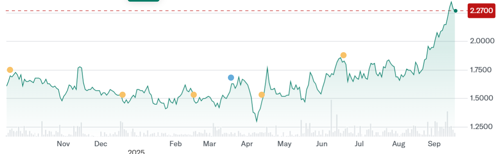Select the Sep label on time axis
This screenshot has height=154, width=500.
pyautogui.click(x=434, y=144)
